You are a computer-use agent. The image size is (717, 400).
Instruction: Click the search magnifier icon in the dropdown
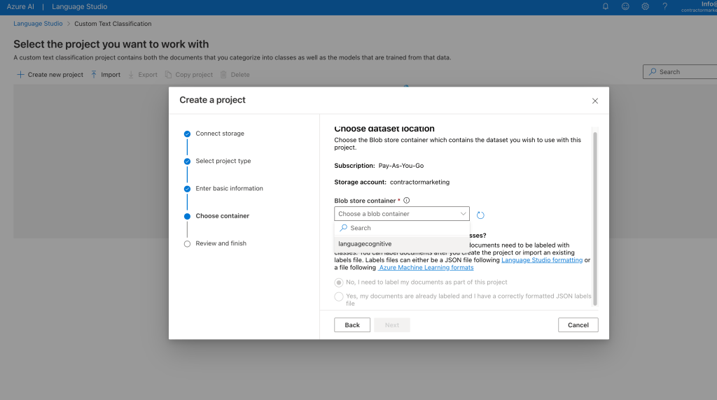(x=343, y=228)
